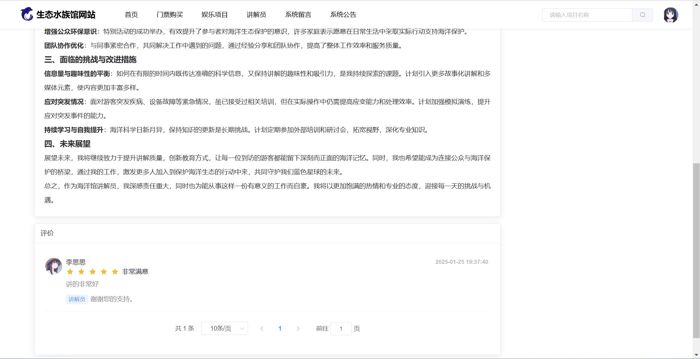This screenshot has width=700, height=359.
Task: Go to 系统留言 page
Action: [x=298, y=15]
